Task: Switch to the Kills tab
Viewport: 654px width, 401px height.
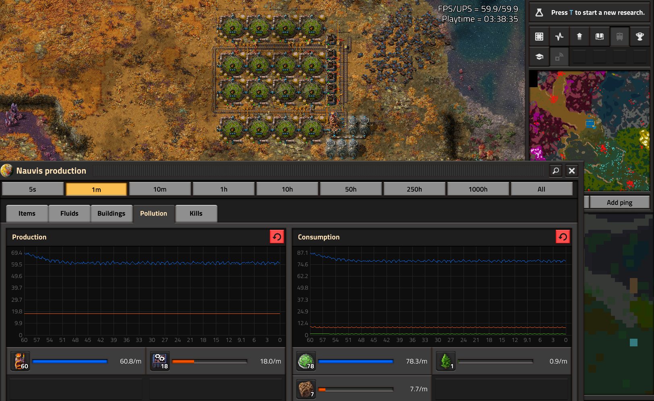Action: point(196,213)
